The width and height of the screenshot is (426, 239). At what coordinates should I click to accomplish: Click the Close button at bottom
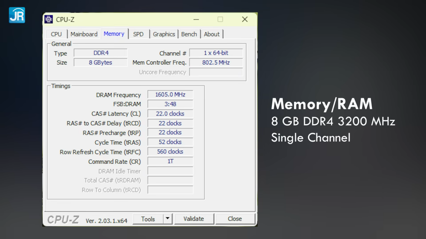click(235, 219)
